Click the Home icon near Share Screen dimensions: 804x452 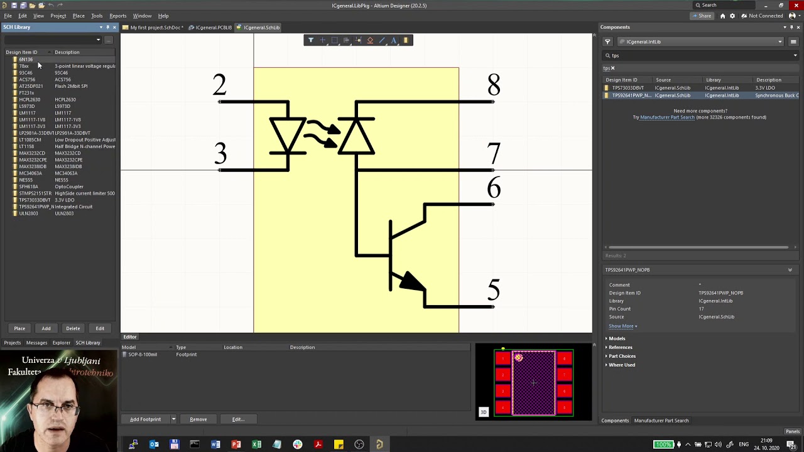point(722,16)
